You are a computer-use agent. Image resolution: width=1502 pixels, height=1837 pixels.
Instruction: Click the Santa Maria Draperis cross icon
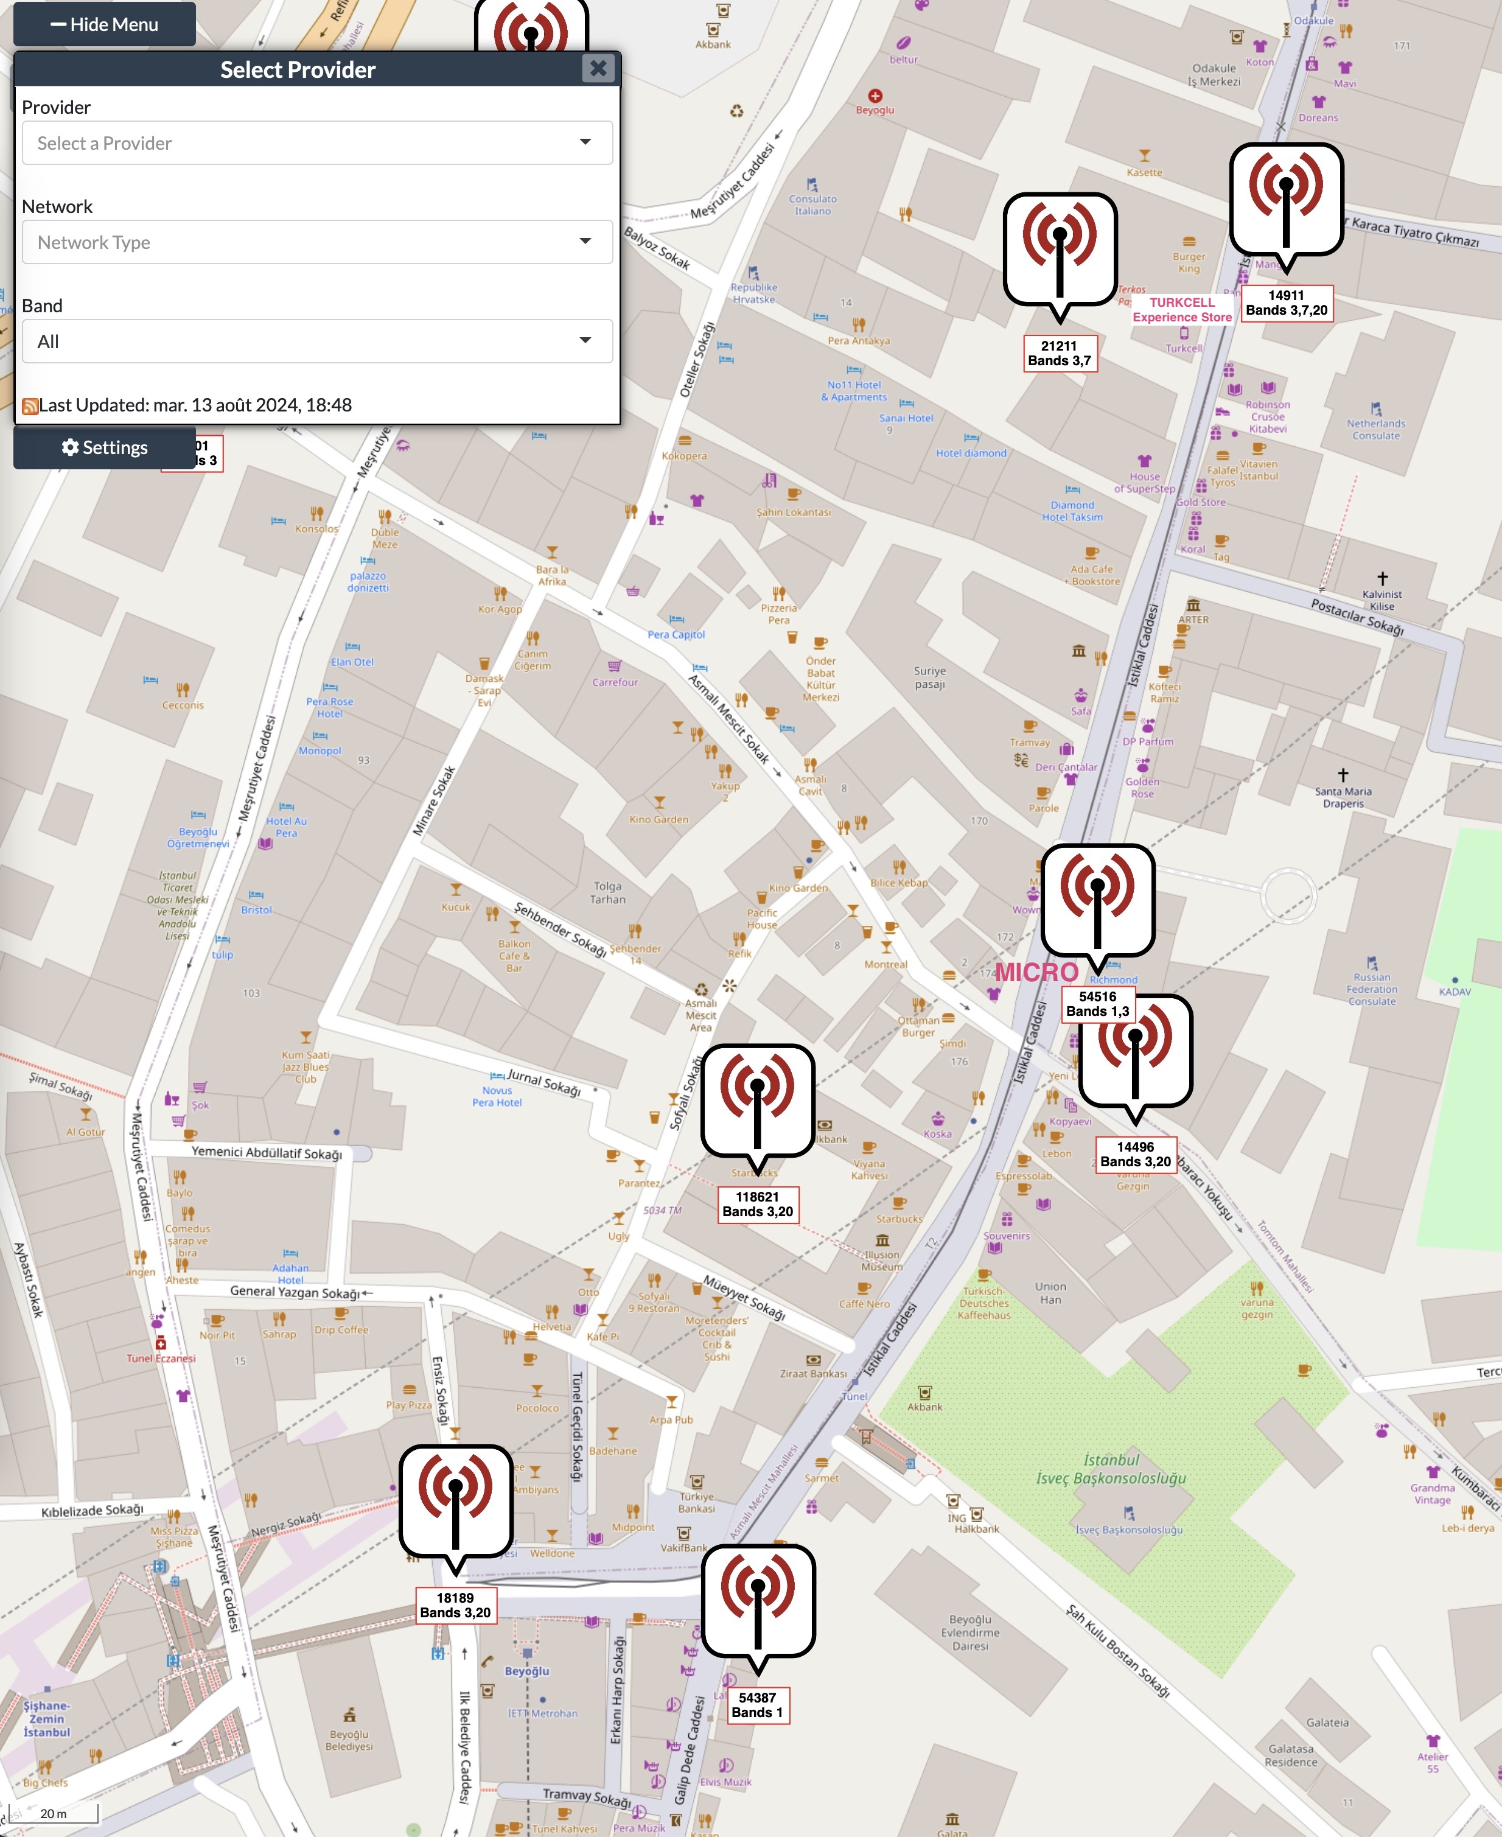tap(1343, 775)
